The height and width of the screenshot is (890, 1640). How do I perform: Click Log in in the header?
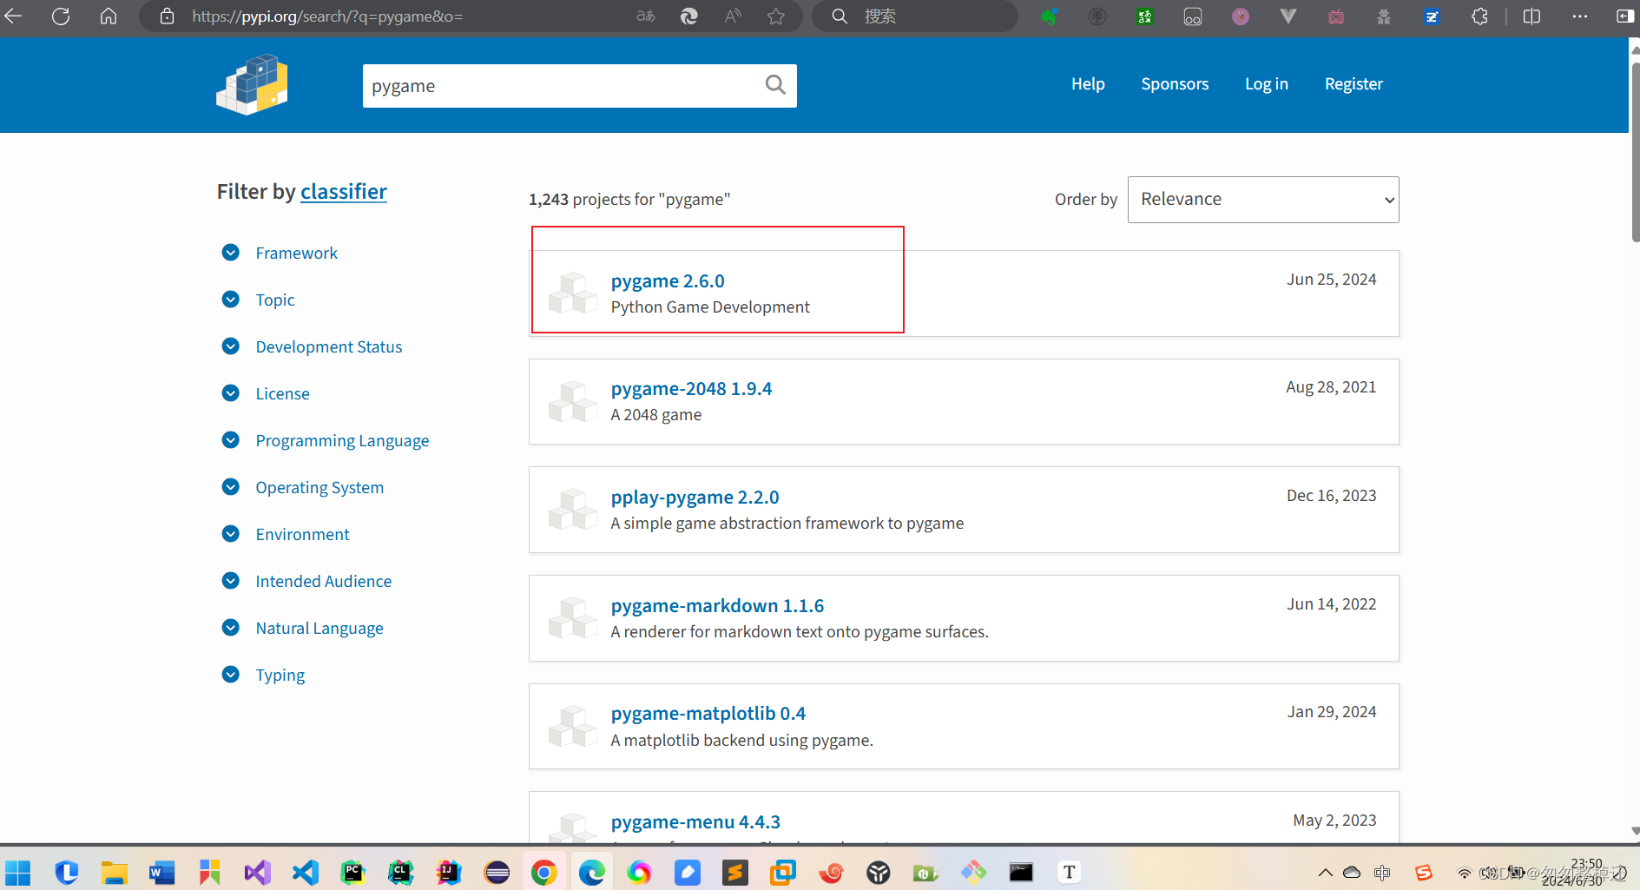pyautogui.click(x=1266, y=84)
